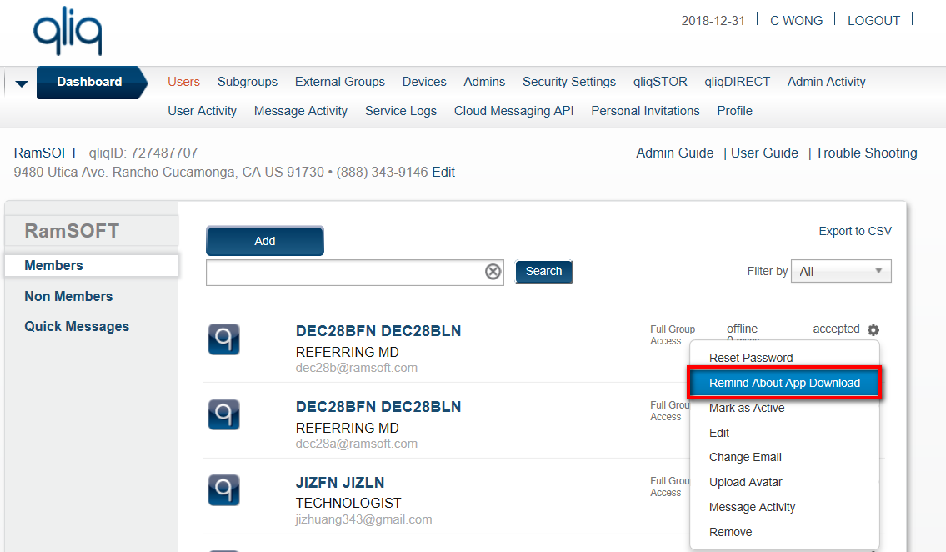Click the Search button
Screen dimensions: 946x552
click(x=543, y=272)
